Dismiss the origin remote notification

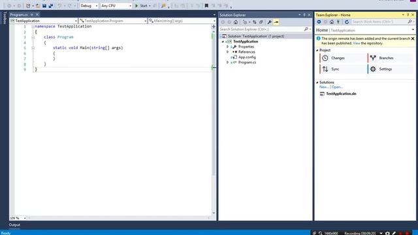pyautogui.click(x=413, y=39)
